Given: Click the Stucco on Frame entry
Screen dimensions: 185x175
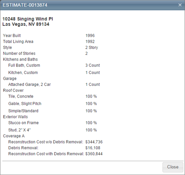Looking at the screenshot, I should click(23, 123).
